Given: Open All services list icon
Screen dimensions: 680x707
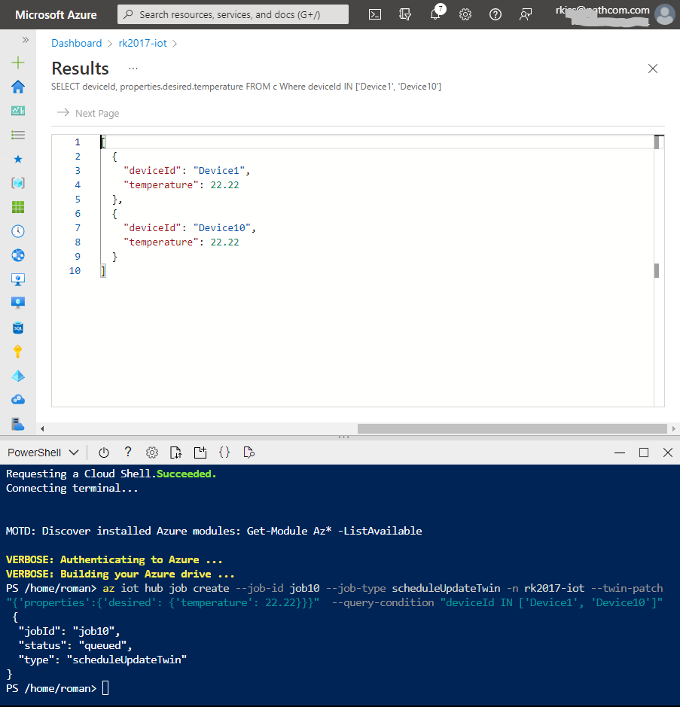Looking at the screenshot, I should click(18, 135).
